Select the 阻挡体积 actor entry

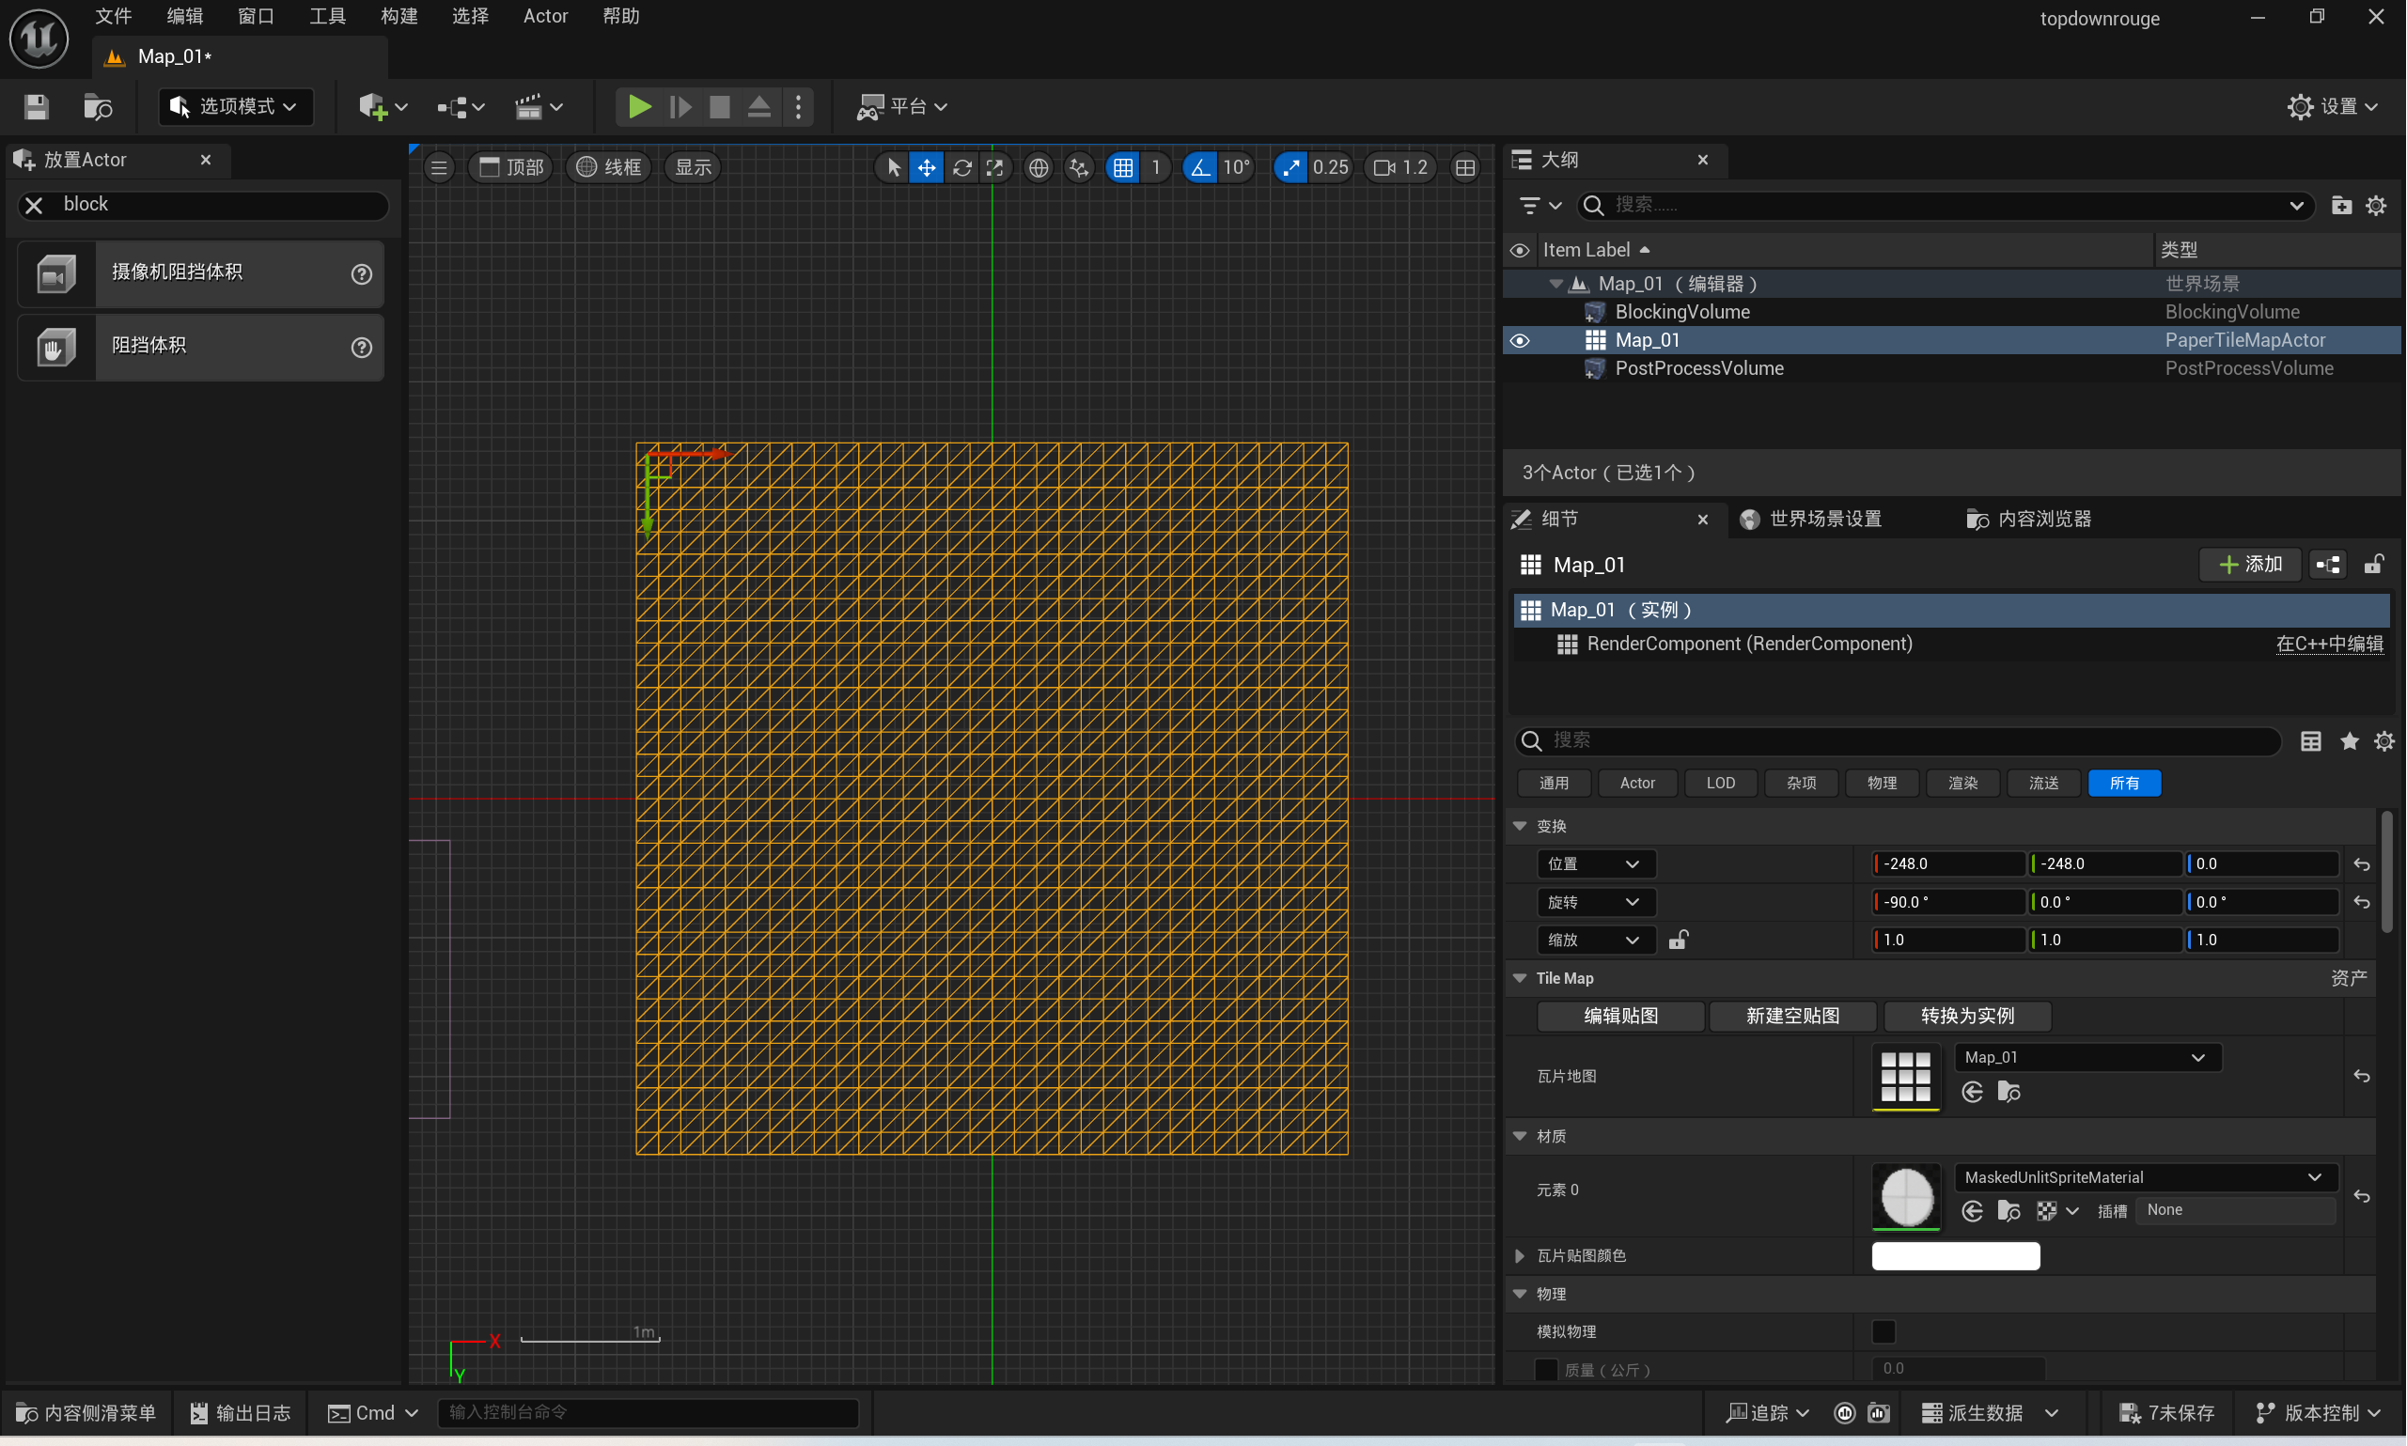coord(201,347)
